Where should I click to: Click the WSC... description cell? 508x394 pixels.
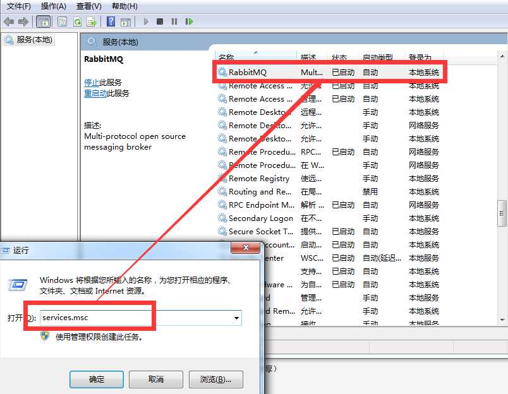(311, 258)
